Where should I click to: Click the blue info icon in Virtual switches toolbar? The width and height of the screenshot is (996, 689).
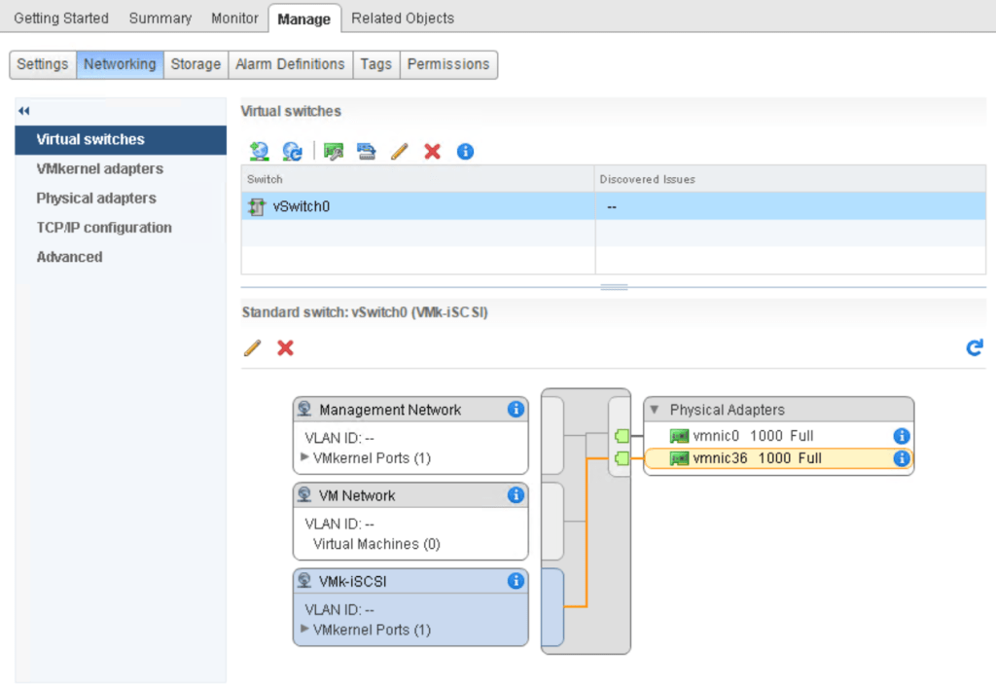pyautogui.click(x=465, y=151)
